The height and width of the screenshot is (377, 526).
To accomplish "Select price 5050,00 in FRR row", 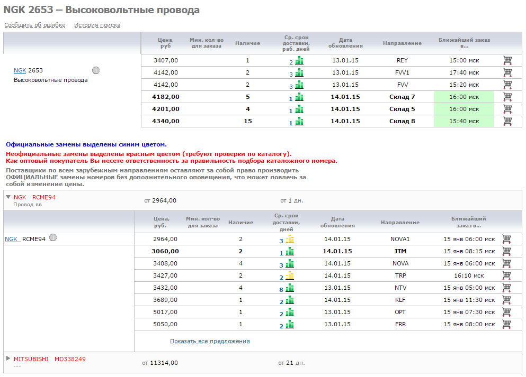I will point(165,324).
